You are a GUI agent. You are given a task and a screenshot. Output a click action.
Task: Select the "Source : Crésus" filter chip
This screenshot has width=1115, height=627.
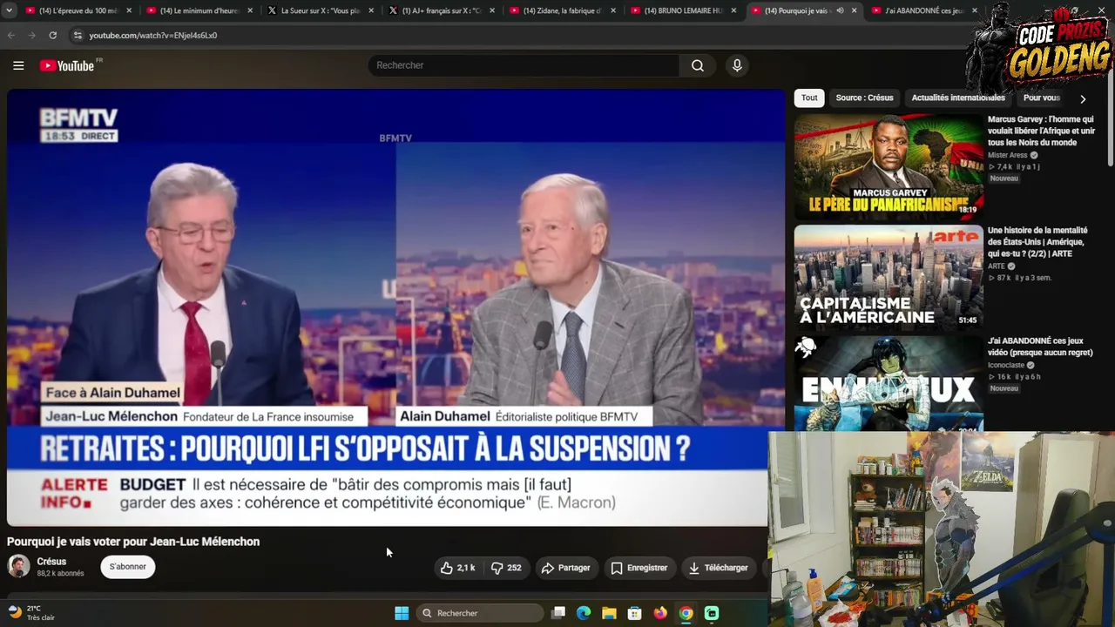[864, 98]
